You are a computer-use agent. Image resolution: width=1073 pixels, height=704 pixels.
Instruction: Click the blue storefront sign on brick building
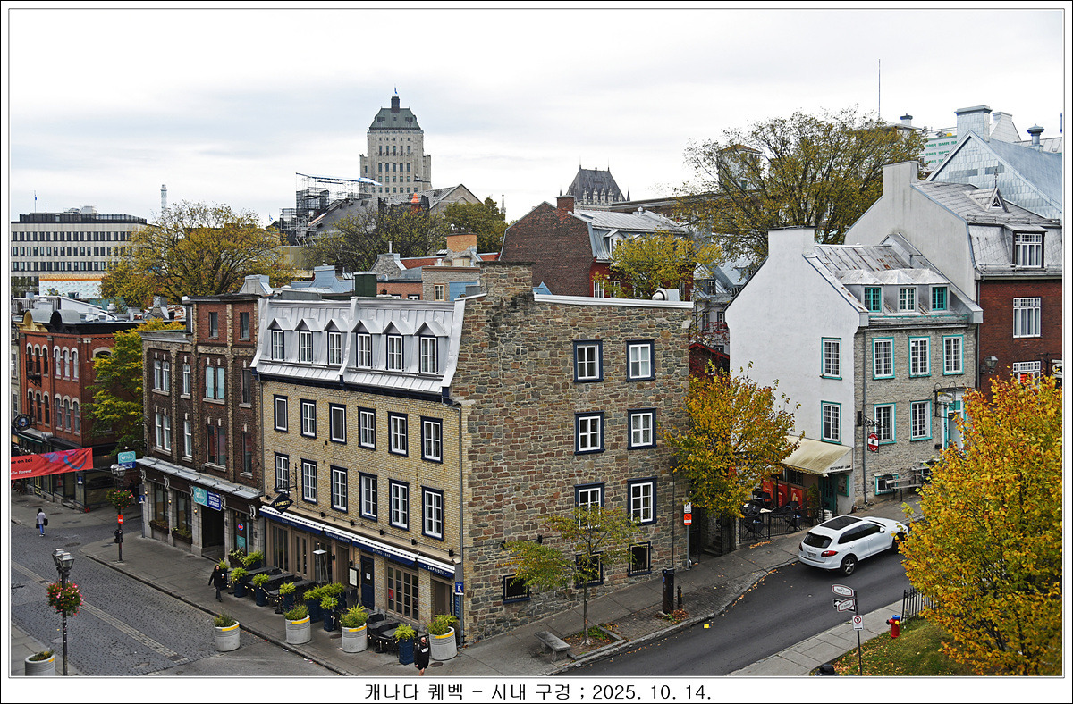(x=207, y=499)
